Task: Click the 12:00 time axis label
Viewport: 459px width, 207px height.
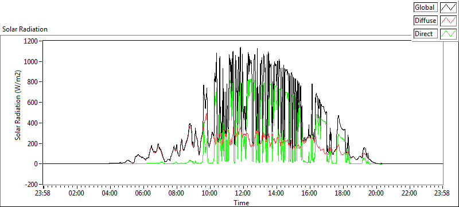Action: (243, 193)
